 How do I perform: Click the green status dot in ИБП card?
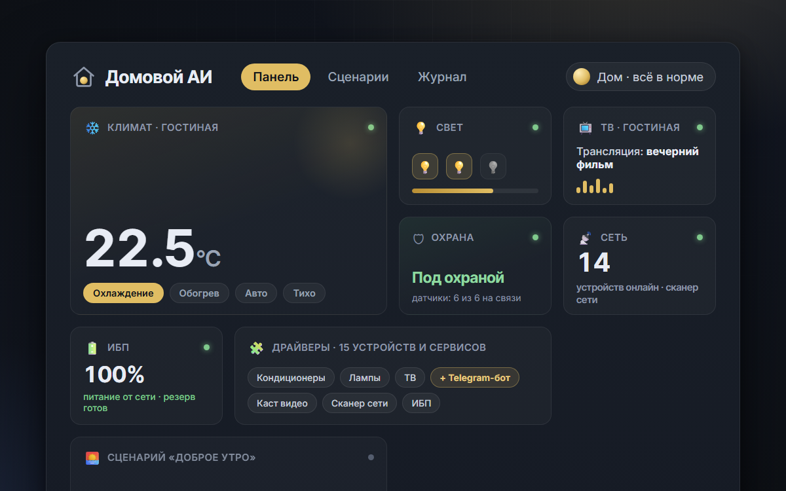(x=206, y=347)
